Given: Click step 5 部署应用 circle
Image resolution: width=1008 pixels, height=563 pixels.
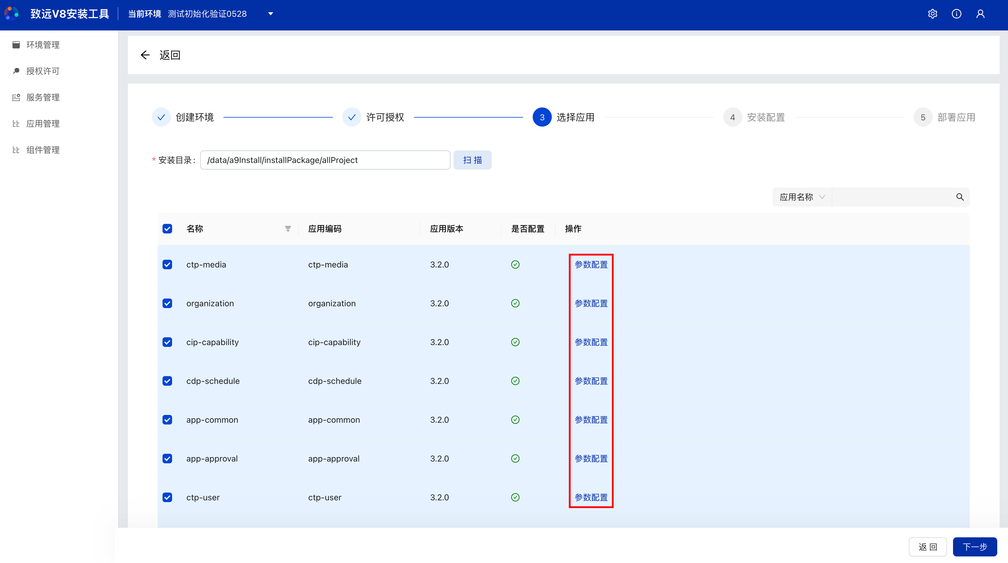Looking at the screenshot, I should pyautogui.click(x=923, y=117).
